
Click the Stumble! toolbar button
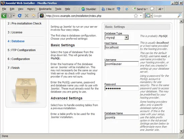[89, 9]
